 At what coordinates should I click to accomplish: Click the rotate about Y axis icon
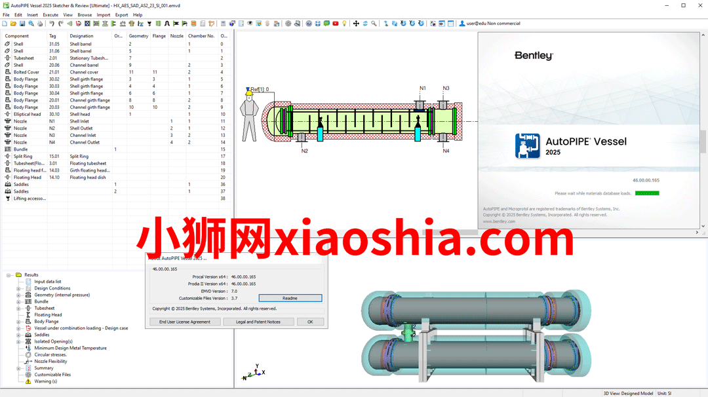point(412,24)
